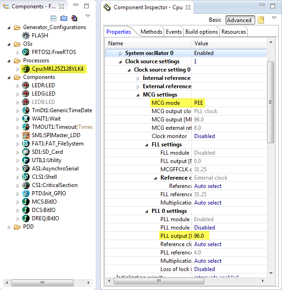Screen dimensions: 282x290
Task: Click Clock monitor Disabled value
Action: coord(204,136)
